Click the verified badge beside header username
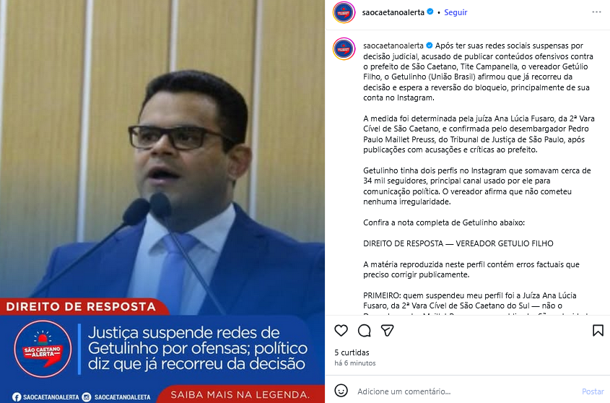The image size is (610, 403). 430,12
